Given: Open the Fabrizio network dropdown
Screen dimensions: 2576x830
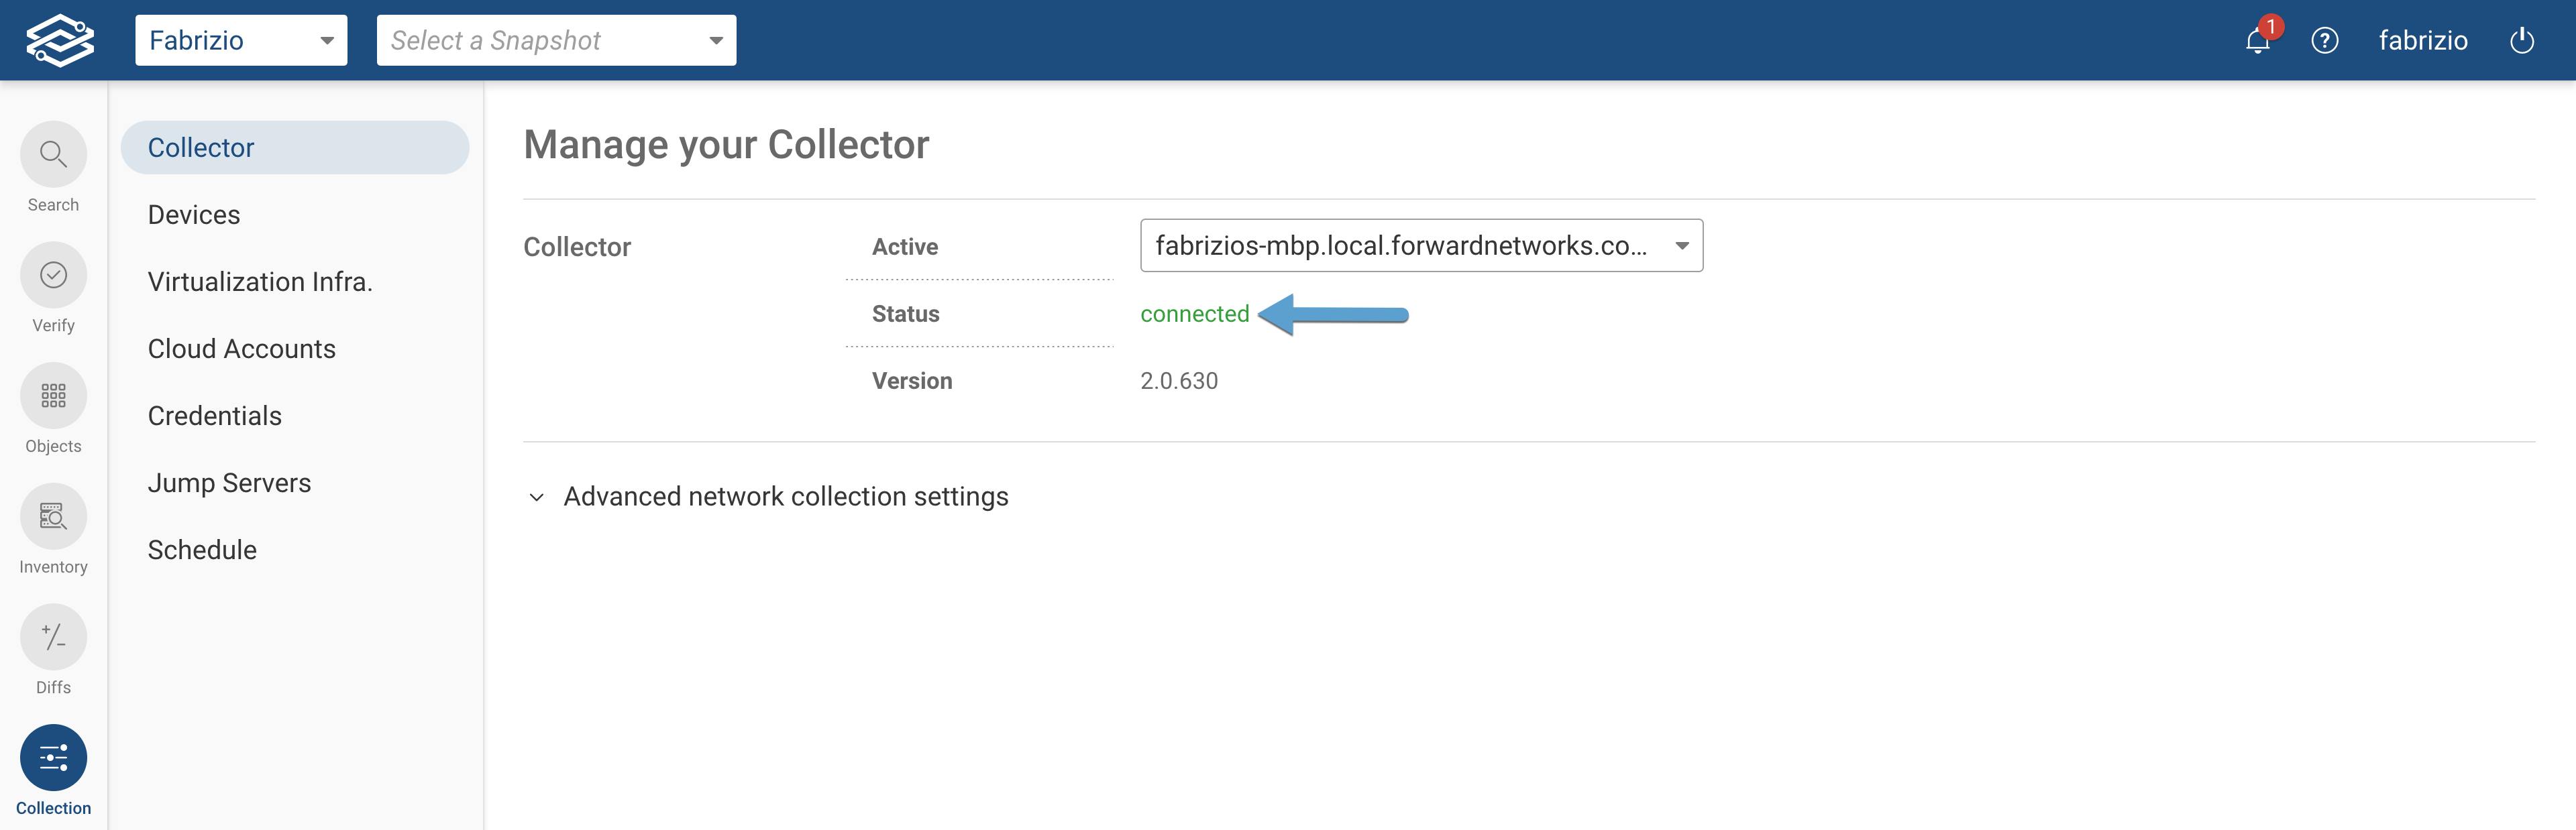Looking at the screenshot, I should coord(241,40).
